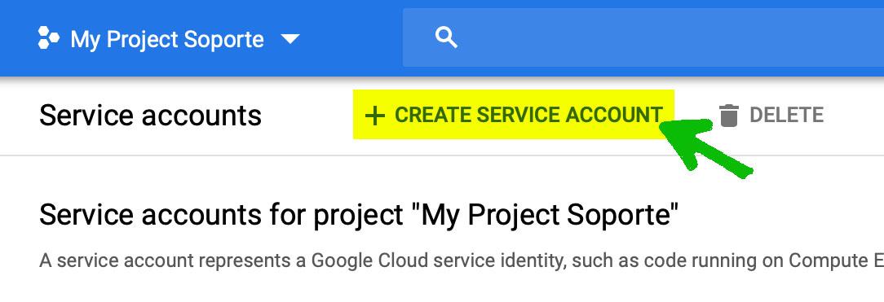This screenshot has height=302, width=884.
Task: Click the 'Service accounts for project' heading
Action: coord(359,214)
